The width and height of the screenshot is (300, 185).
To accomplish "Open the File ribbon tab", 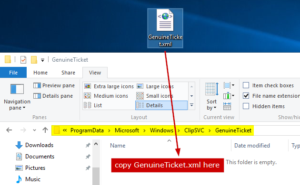I will click(13, 73).
